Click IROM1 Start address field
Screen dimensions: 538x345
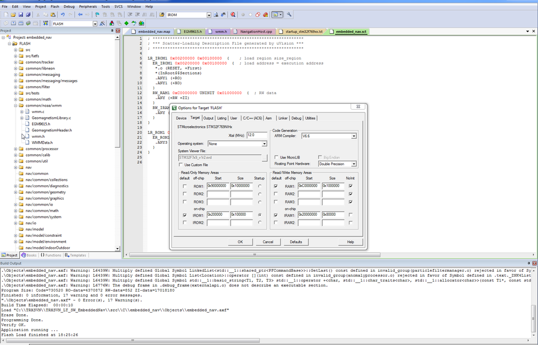(x=218, y=215)
